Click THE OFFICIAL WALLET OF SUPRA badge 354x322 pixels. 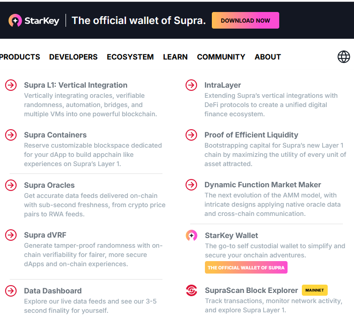[x=246, y=268]
